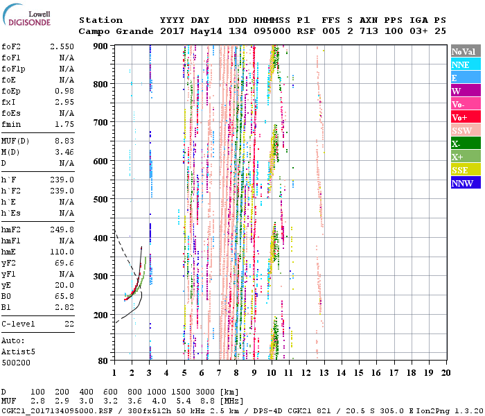Click the SSW legend swatch
This screenshot has height=416, width=485.
pyautogui.click(x=464, y=130)
